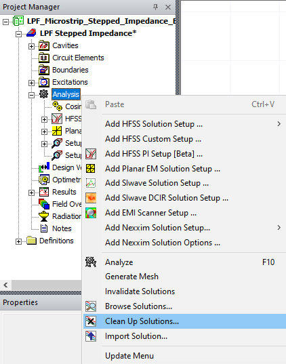Image resolution: width=286 pixels, height=364 pixels.
Task: Select Add HFSS PI Setup [Beta]
Action: pos(184,154)
